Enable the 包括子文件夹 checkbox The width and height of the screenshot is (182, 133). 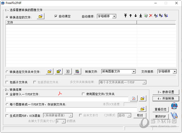click(17, 82)
